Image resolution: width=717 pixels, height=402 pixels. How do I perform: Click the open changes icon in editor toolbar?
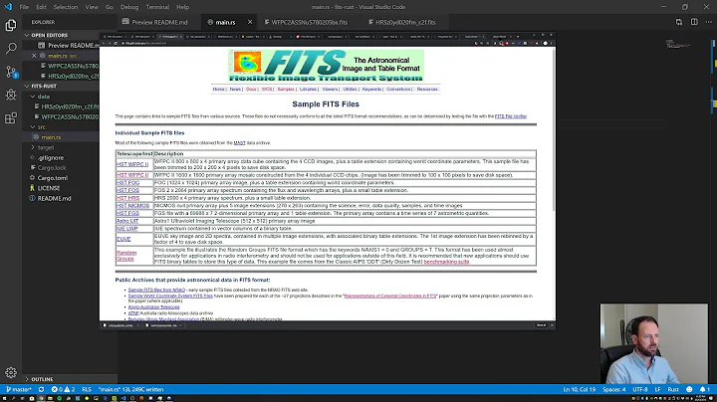click(679, 22)
